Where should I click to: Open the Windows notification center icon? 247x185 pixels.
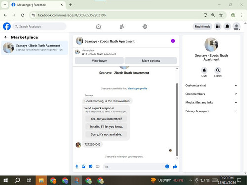239,180
